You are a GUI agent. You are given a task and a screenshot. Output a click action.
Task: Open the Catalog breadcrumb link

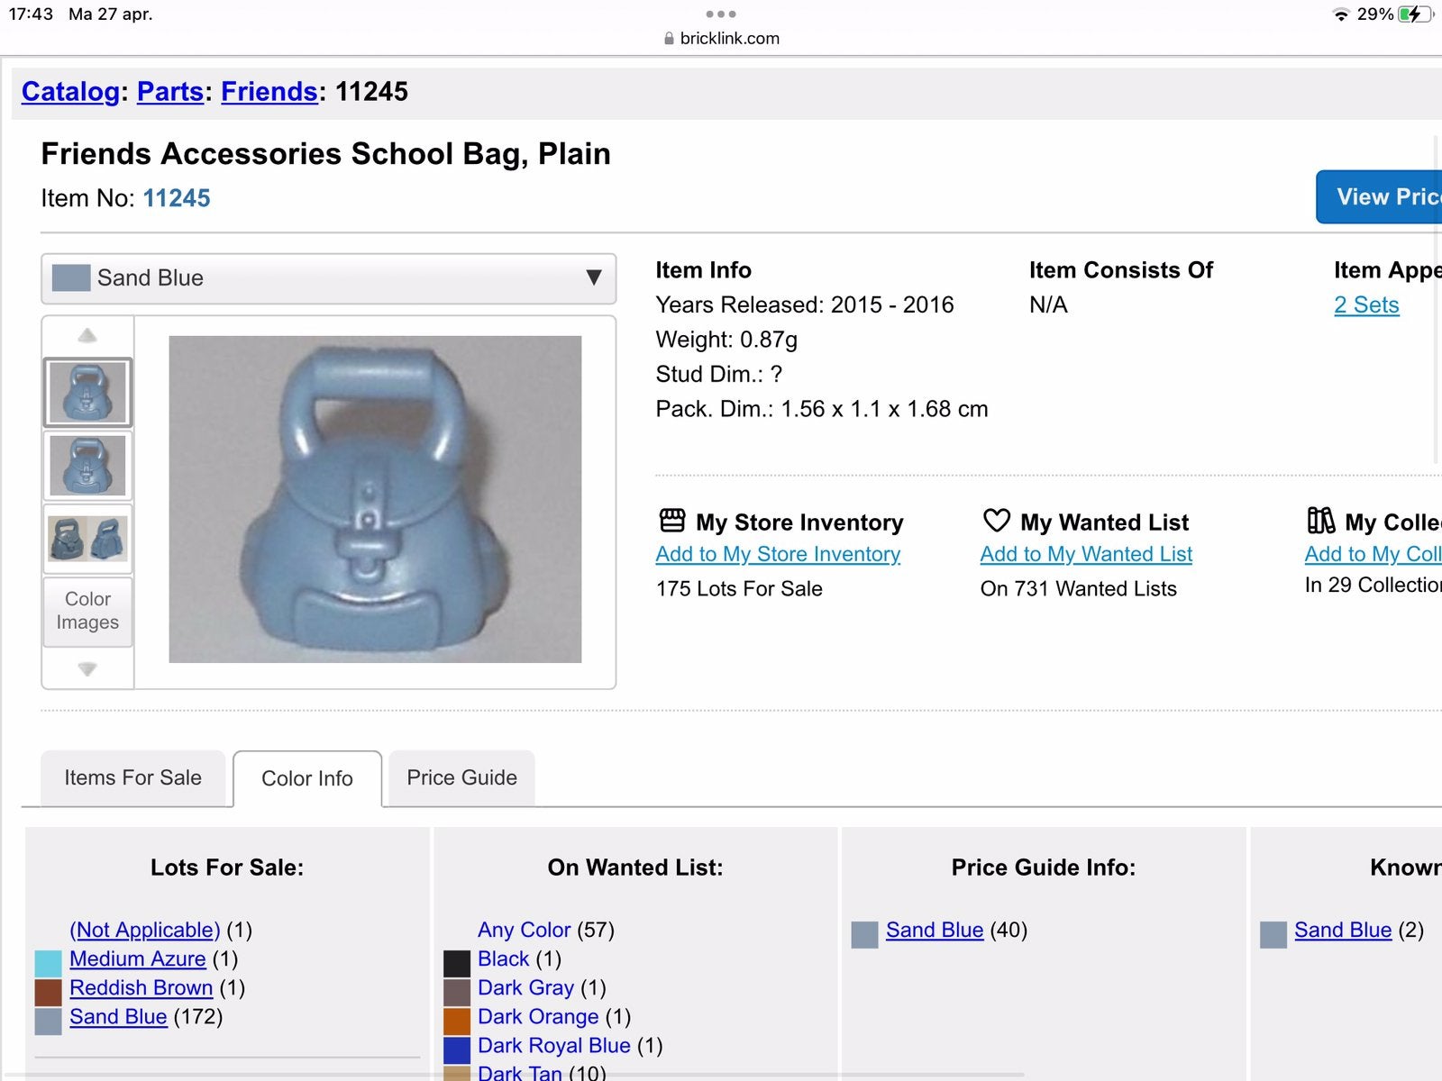coord(70,92)
